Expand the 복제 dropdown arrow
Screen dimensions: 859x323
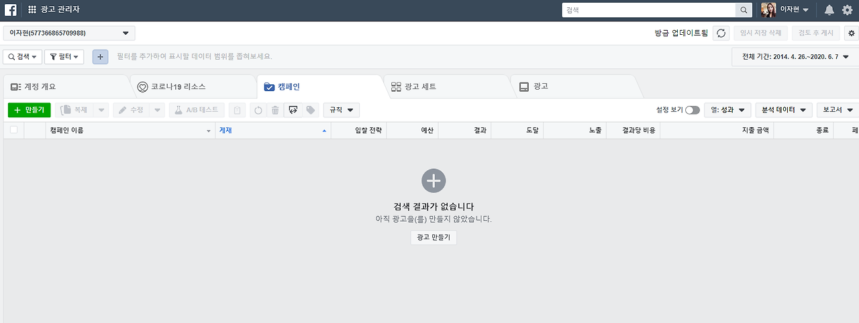click(100, 110)
